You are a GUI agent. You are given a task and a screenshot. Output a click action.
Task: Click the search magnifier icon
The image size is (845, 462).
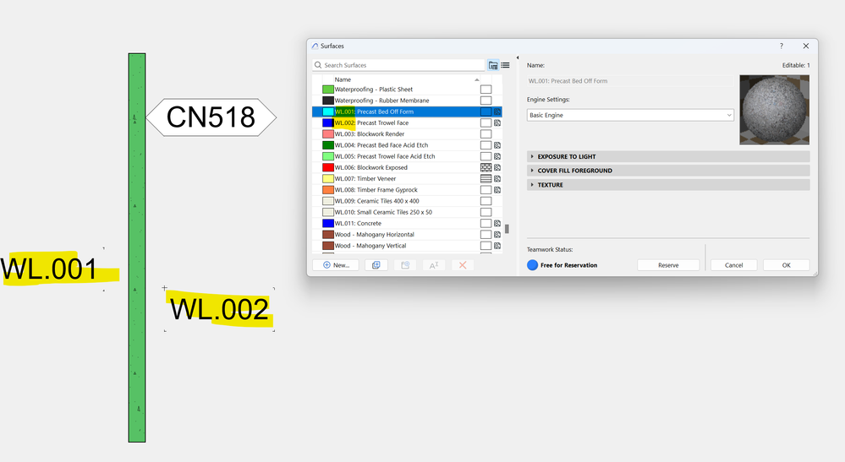click(318, 65)
